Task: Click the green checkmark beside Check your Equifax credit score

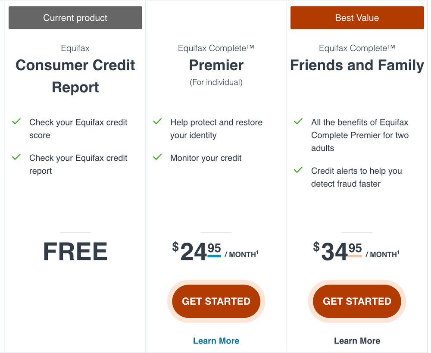Action: point(16,122)
